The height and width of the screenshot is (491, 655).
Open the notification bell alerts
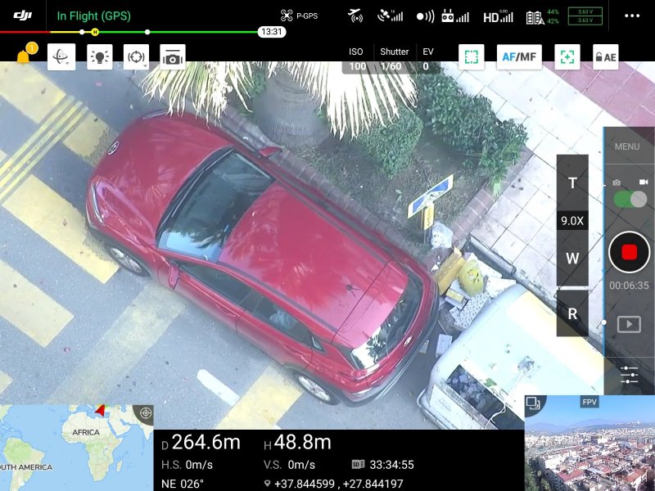coord(25,57)
